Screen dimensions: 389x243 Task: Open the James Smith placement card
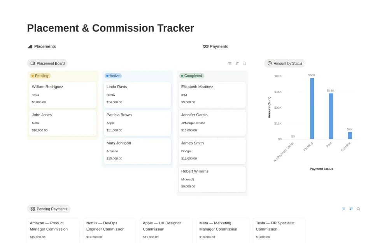[212, 151]
